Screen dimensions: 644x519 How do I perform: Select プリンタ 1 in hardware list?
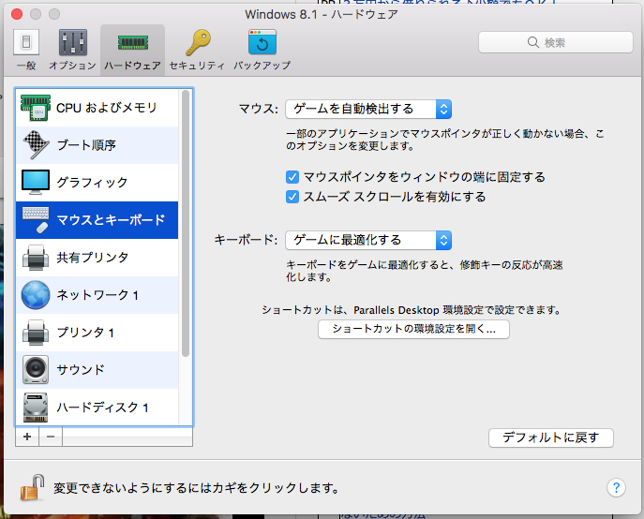[x=97, y=333]
